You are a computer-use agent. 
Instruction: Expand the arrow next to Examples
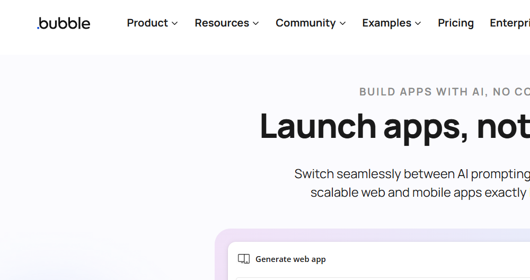coord(418,23)
